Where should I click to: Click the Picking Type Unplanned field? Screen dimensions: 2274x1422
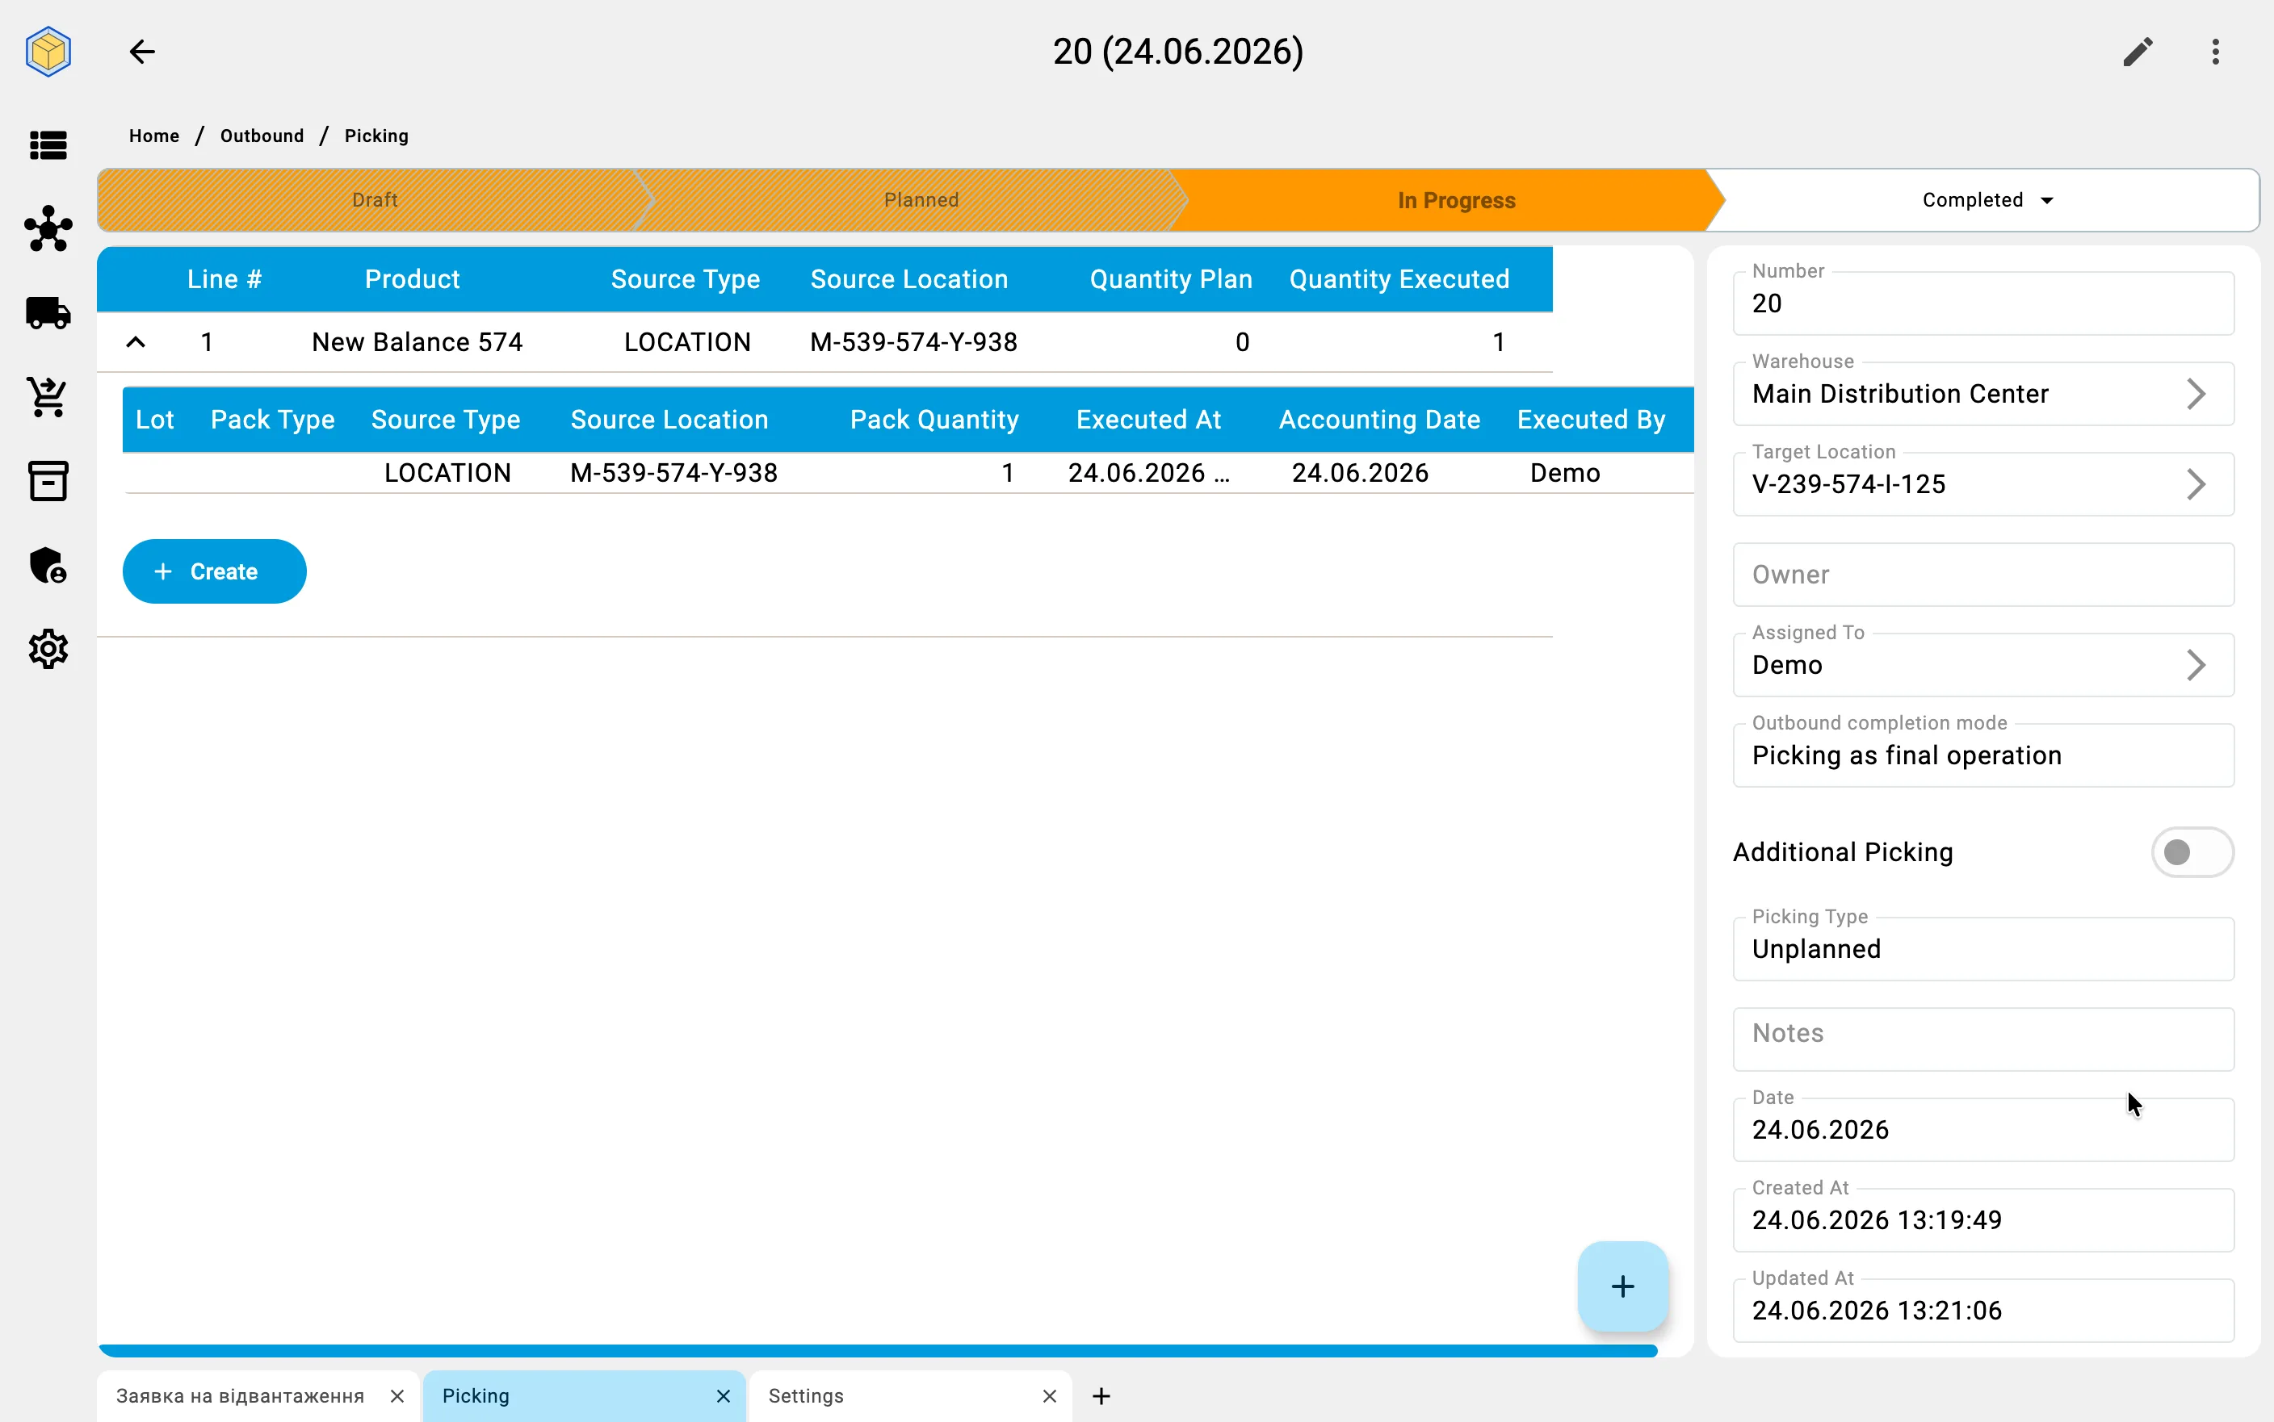tap(1983, 949)
